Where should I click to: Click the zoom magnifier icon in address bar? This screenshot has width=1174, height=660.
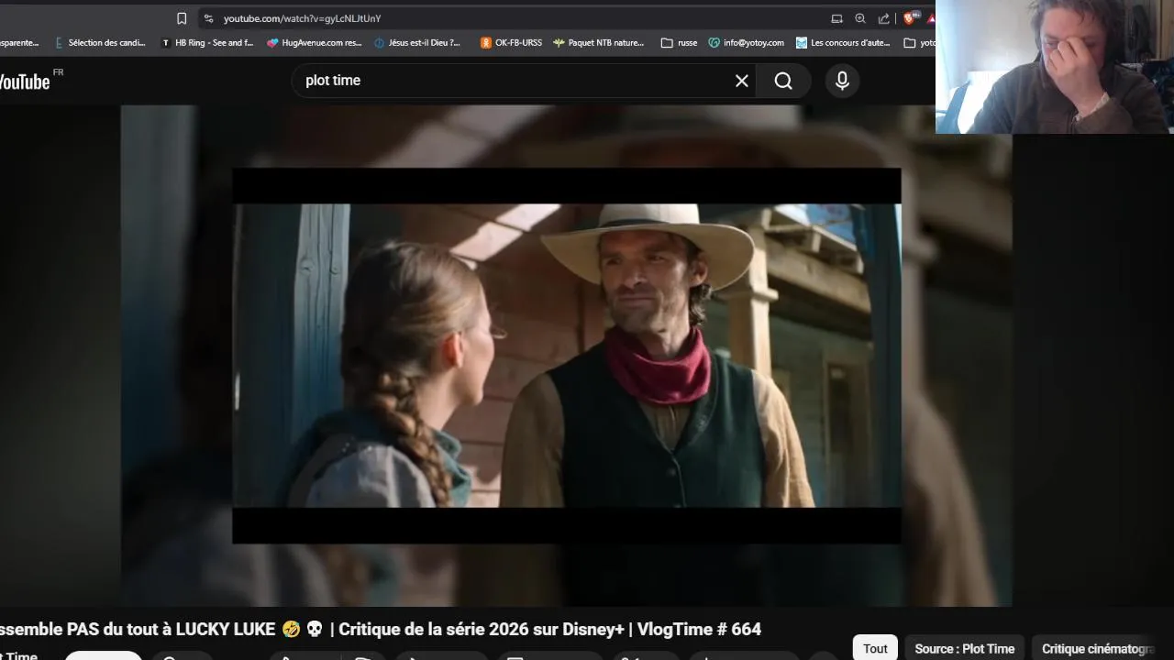(860, 18)
